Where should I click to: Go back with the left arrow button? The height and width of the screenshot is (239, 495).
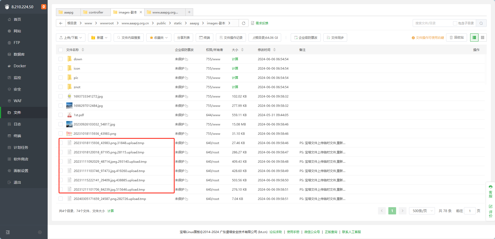pyautogui.click(x=61, y=23)
